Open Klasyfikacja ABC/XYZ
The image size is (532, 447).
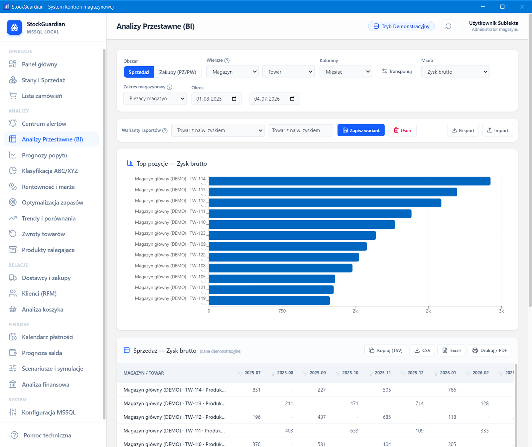(52, 171)
